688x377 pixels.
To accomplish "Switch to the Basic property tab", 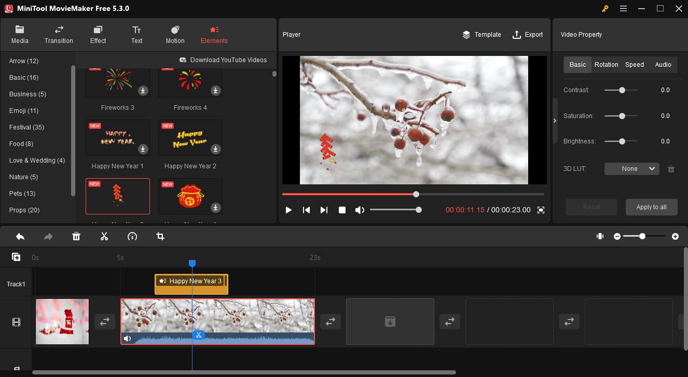I will point(577,65).
